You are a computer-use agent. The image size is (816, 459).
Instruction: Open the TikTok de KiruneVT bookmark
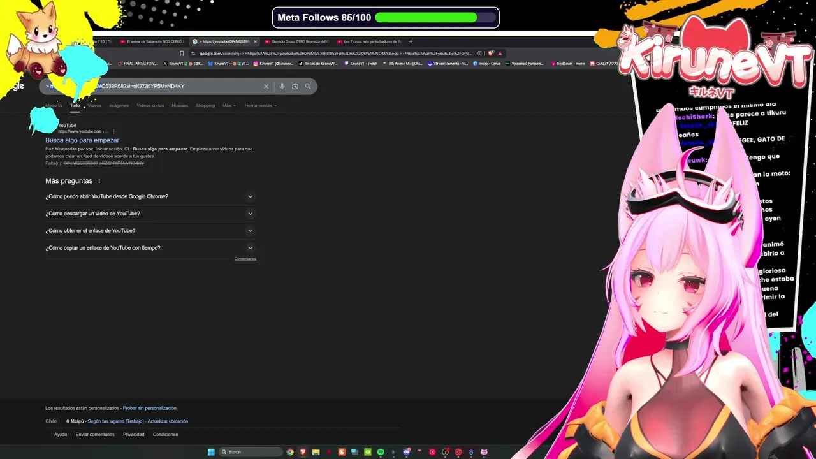point(319,64)
